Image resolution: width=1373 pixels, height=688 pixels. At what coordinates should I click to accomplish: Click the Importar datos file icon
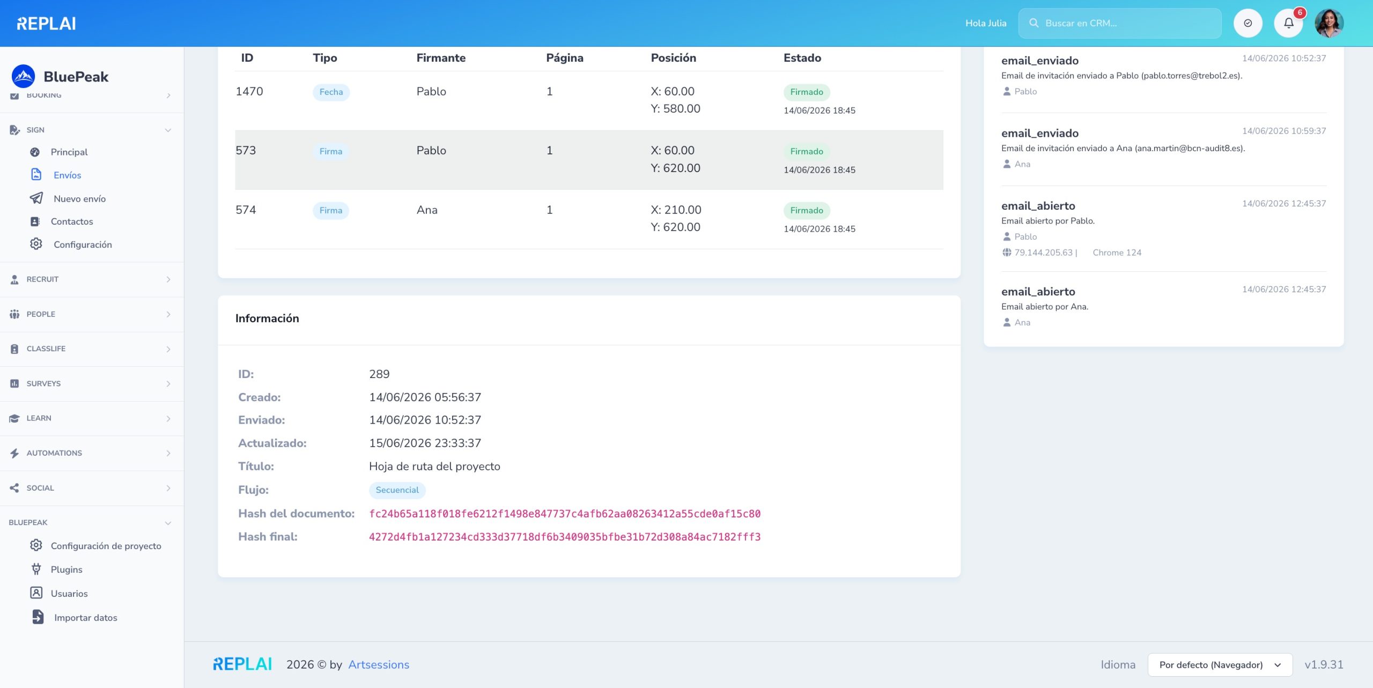[x=38, y=617]
